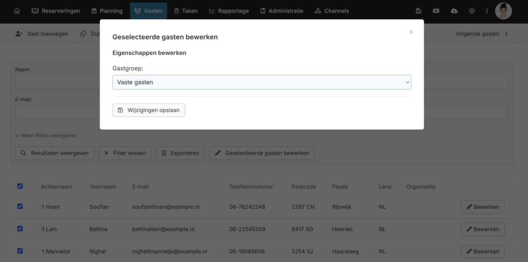Open the three-dot more options menu

coord(487,11)
